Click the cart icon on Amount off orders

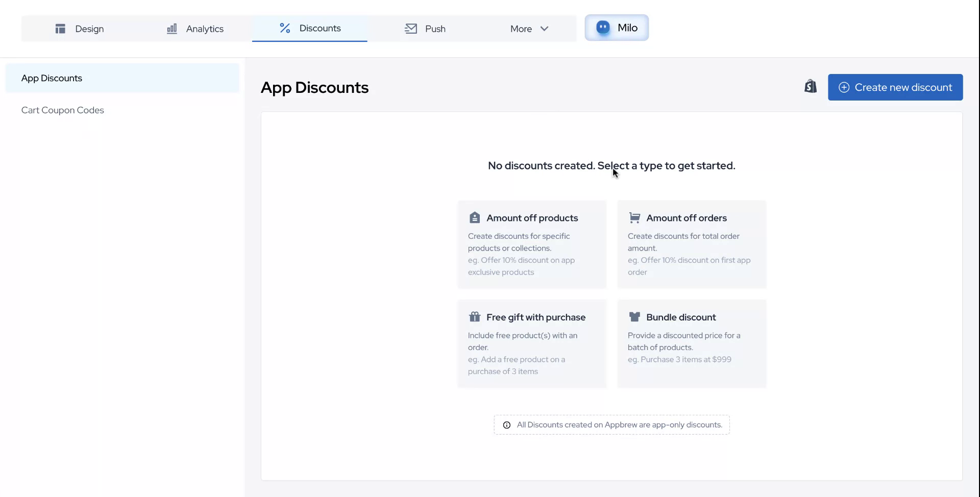coord(635,217)
